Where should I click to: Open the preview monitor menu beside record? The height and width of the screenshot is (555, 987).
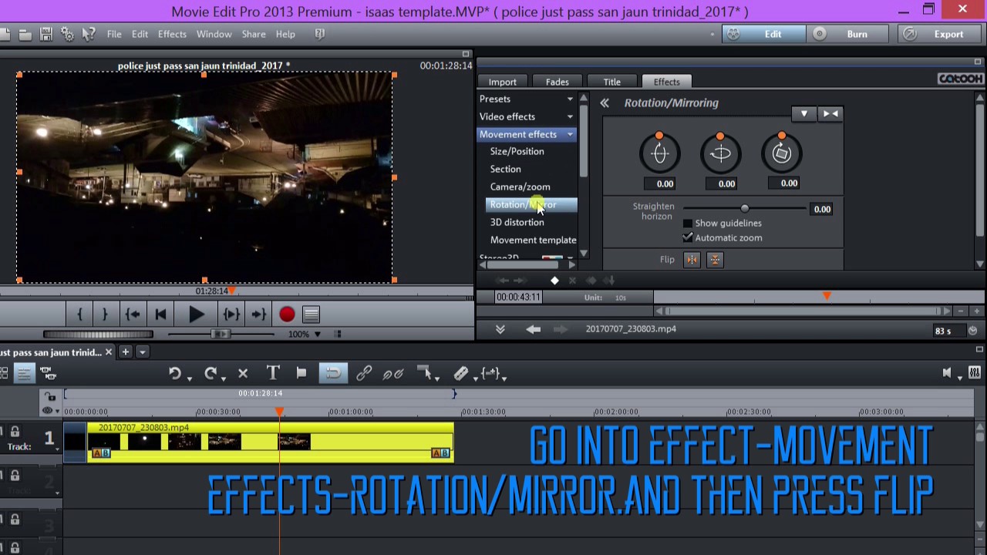tap(311, 314)
